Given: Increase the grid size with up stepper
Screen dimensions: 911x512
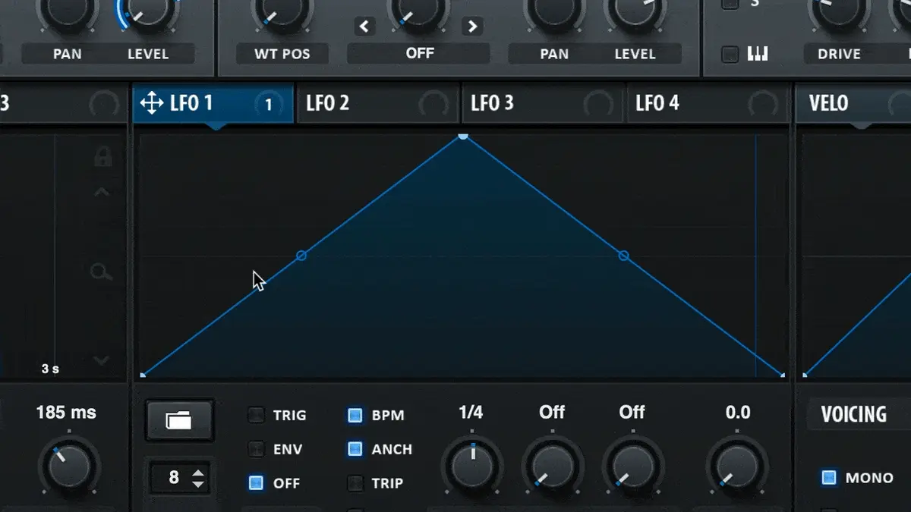Looking at the screenshot, I should point(198,473).
